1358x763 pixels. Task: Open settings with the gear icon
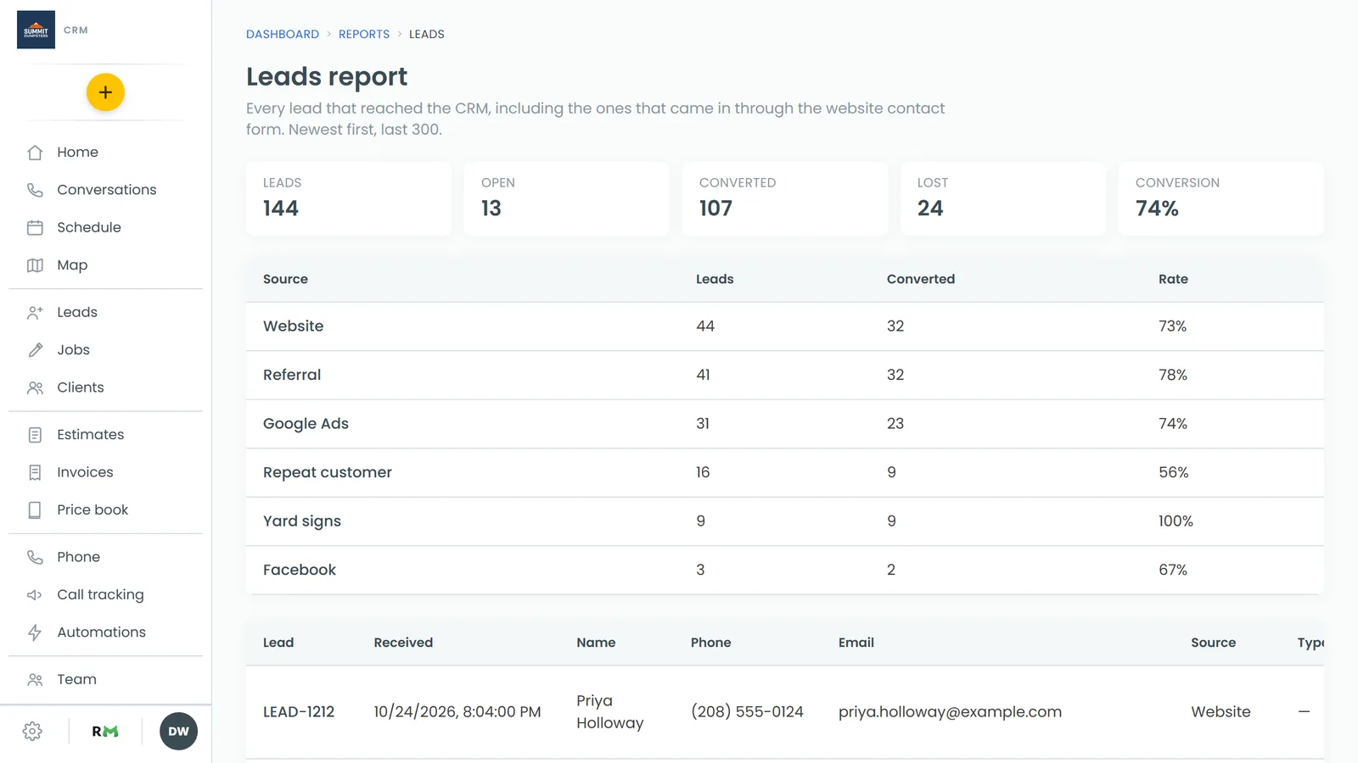tap(32, 732)
